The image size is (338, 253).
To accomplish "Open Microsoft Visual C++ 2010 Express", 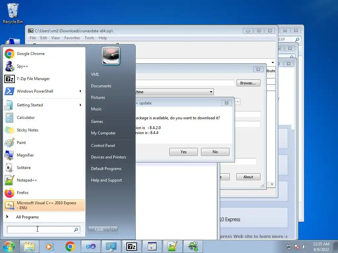I will pos(45,205).
